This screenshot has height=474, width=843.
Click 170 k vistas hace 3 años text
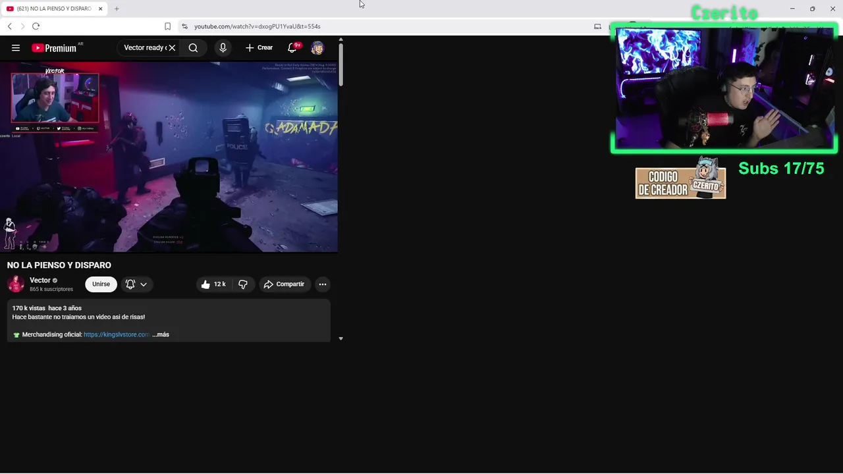click(47, 308)
